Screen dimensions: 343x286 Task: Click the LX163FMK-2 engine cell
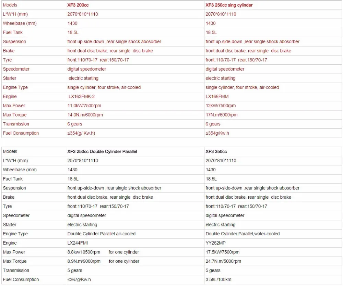(82, 97)
